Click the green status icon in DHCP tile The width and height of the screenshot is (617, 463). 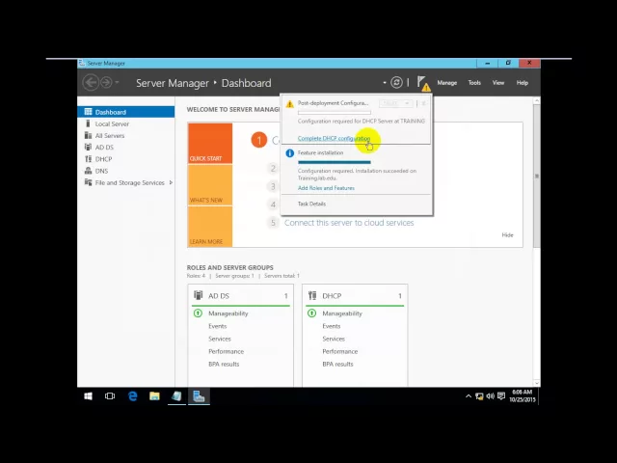click(x=311, y=313)
